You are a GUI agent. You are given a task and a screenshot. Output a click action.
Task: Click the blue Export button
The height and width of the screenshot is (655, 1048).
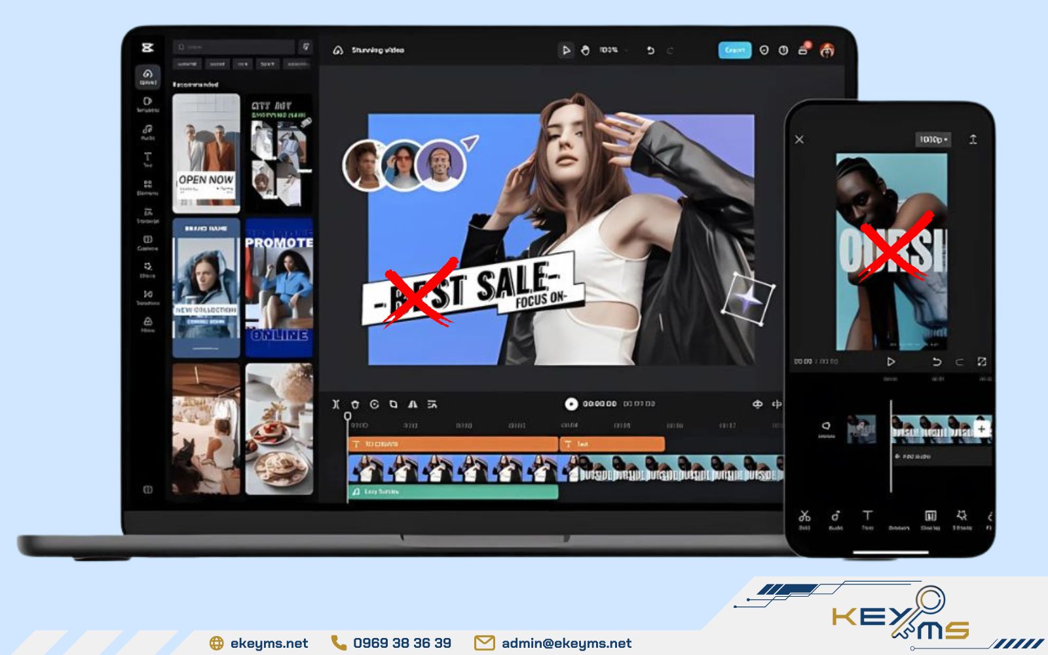[x=734, y=50]
